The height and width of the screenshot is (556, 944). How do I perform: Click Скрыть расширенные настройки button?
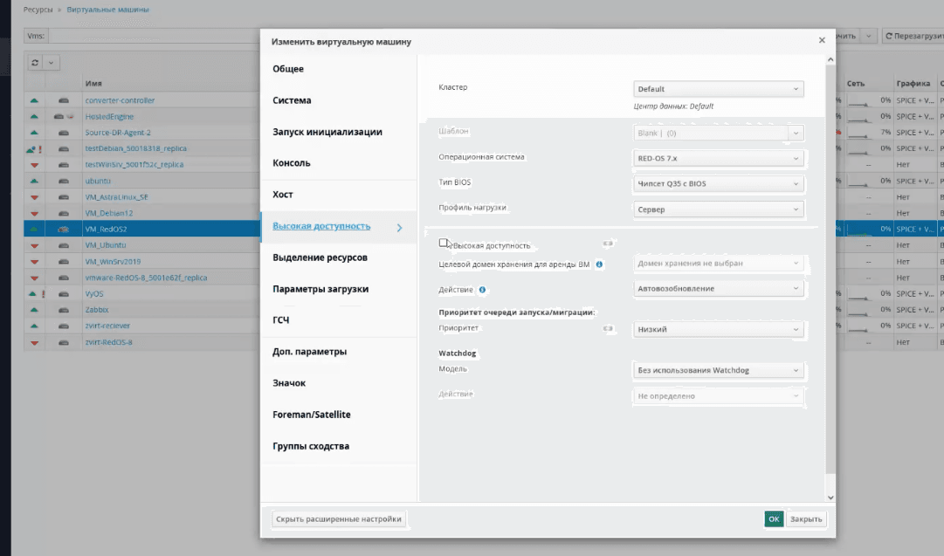tap(339, 518)
